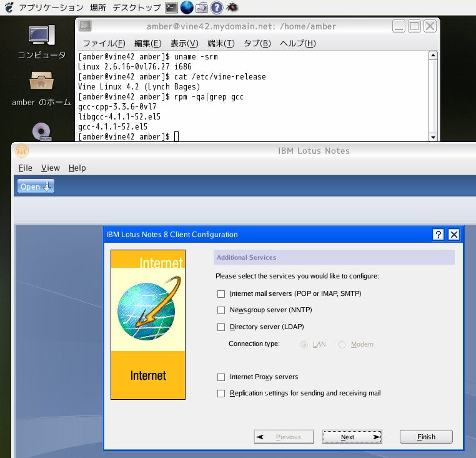Launch the web browser globe icon
The height and width of the screenshot is (458, 476).
[x=186, y=8]
